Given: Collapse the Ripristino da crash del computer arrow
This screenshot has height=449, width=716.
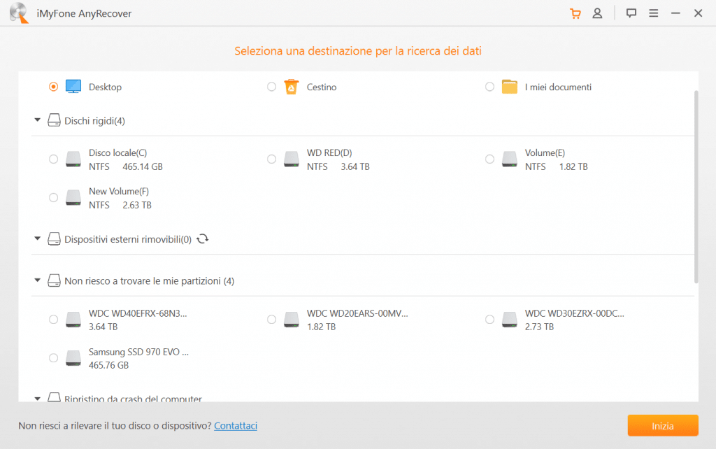Looking at the screenshot, I should 38,399.
